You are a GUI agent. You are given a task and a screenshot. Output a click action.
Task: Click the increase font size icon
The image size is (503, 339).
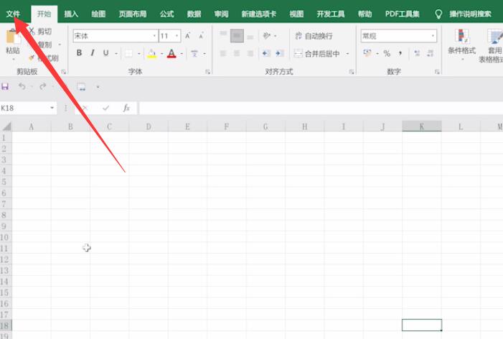[x=188, y=36]
